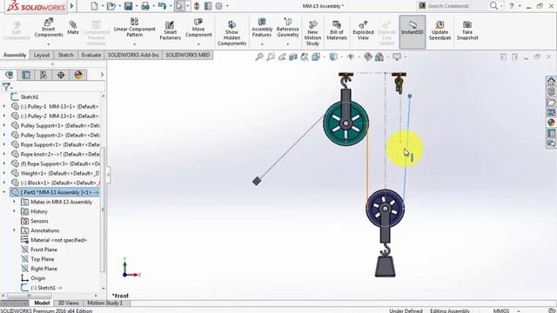The image size is (557, 313).
Task: Open the DimXpertManager tab icon
Action: point(61,75)
